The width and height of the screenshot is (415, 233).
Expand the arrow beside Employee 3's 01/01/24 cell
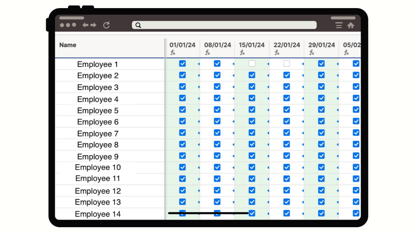tap(198, 87)
